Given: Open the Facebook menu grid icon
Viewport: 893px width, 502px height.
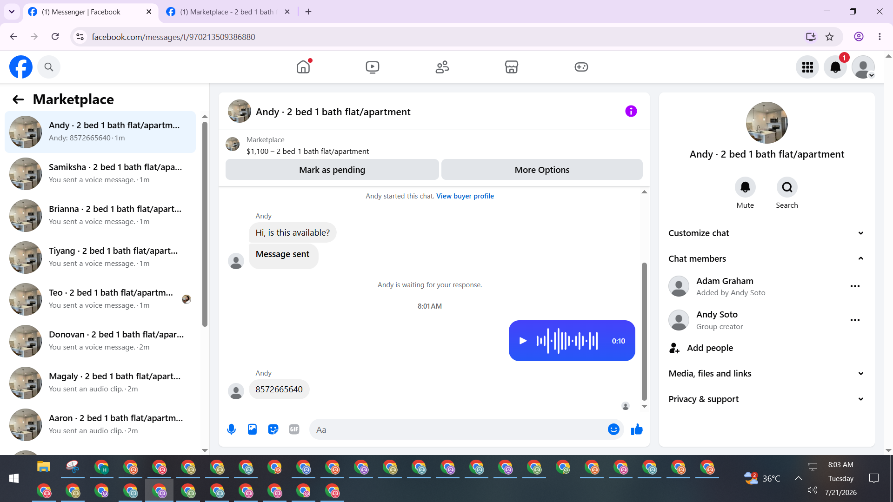Looking at the screenshot, I should click(x=807, y=67).
